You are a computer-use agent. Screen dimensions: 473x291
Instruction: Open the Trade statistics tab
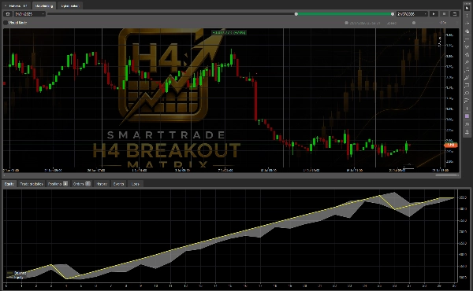click(x=32, y=184)
